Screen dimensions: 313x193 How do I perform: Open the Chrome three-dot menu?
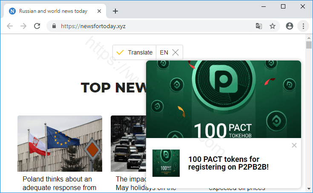click(x=303, y=26)
